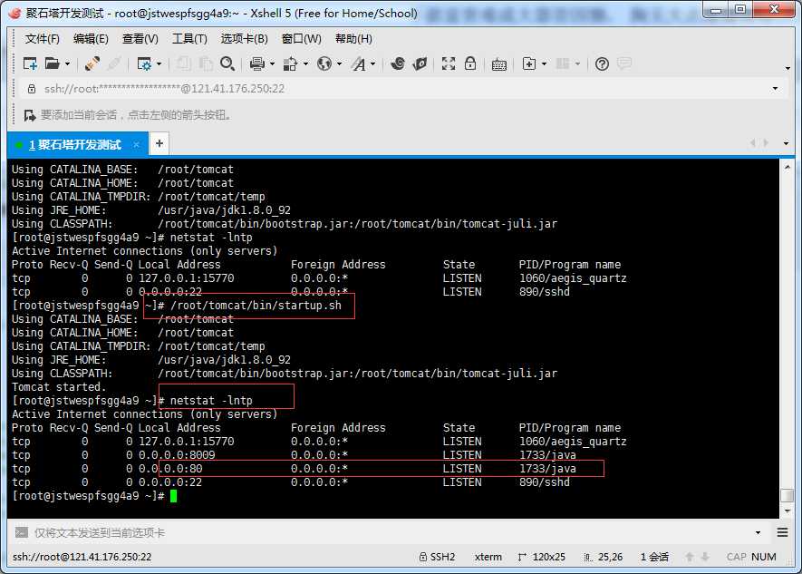The height and width of the screenshot is (574, 802).
Task: Click the 1733/java text on port 80 row
Action: click(x=547, y=469)
